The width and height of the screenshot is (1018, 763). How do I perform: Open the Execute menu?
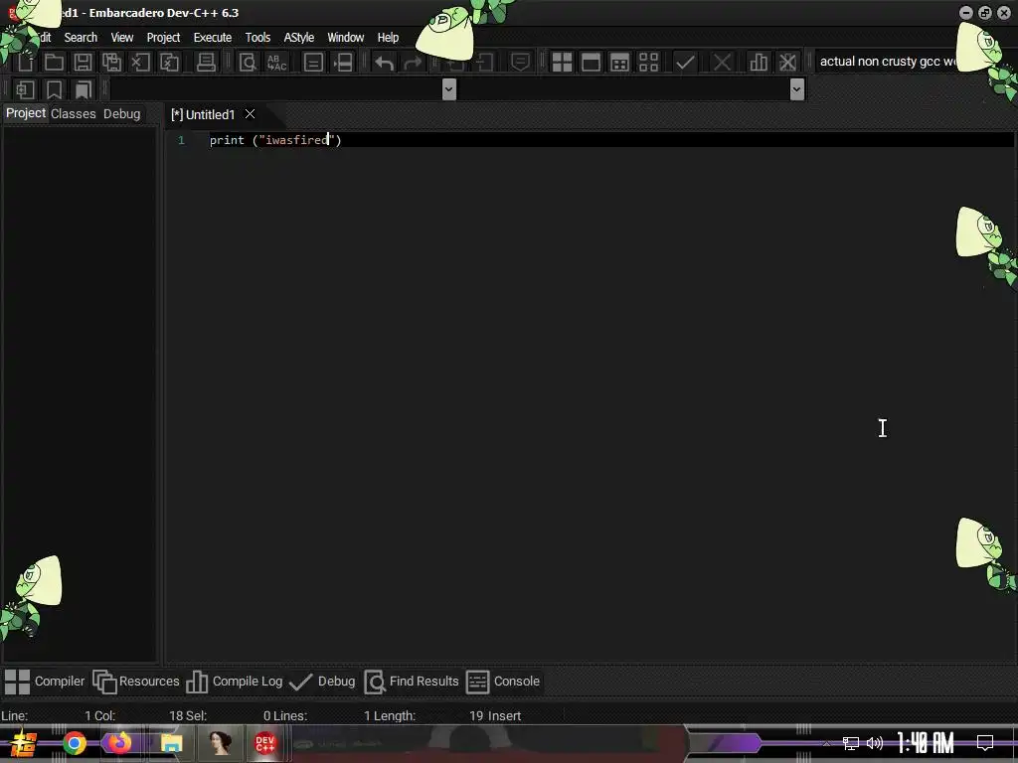213,38
